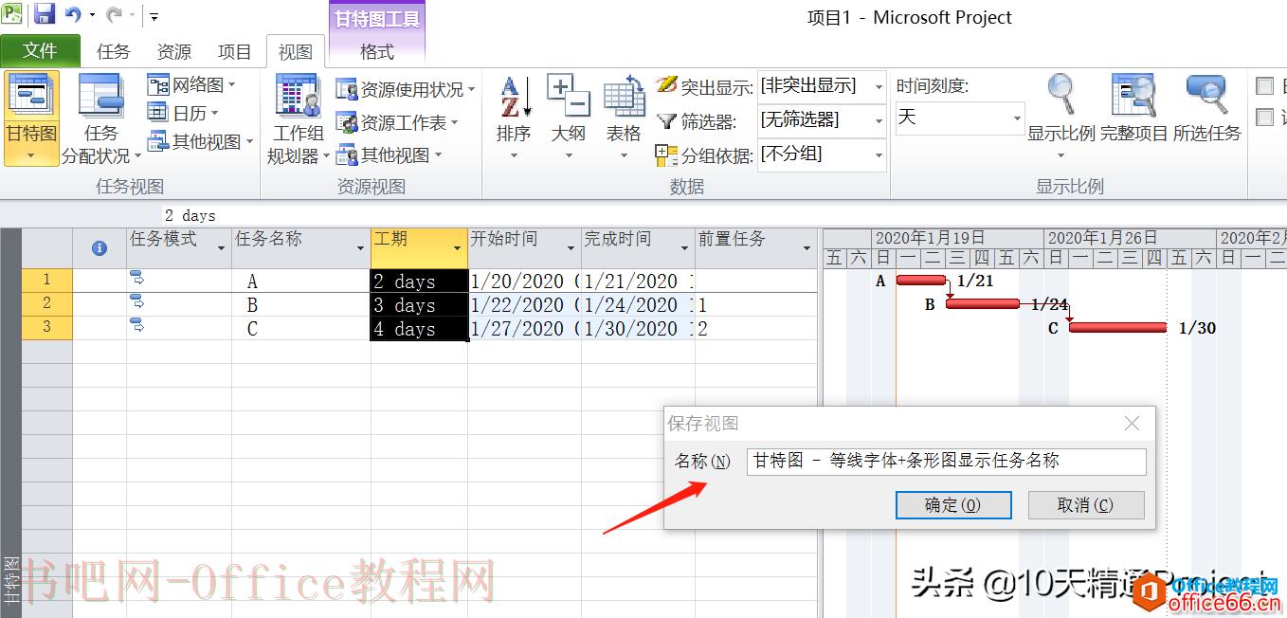
Task: Switch to the Project (项目) ribbon tab
Action: point(235,52)
